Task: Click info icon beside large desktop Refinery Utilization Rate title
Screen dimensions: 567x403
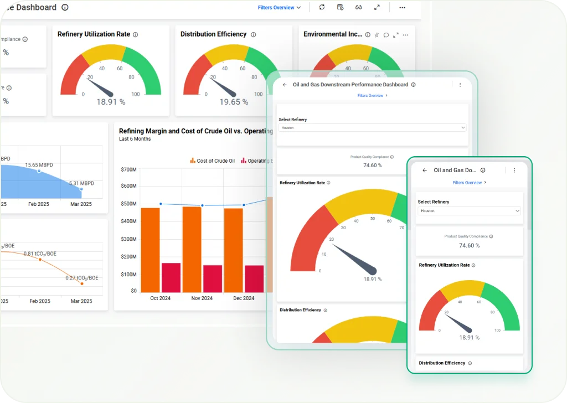Action: click(x=136, y=34)
